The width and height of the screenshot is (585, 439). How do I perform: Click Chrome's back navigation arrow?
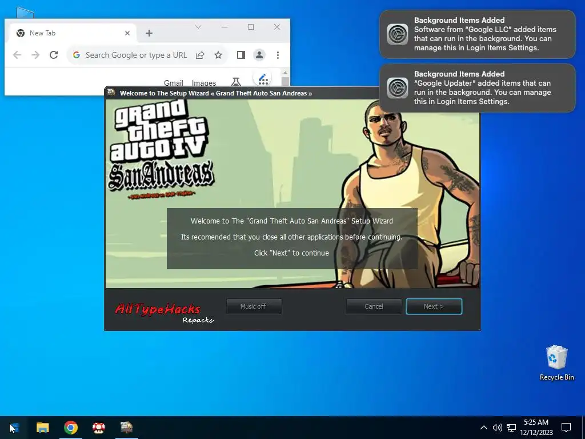(17, 55)
